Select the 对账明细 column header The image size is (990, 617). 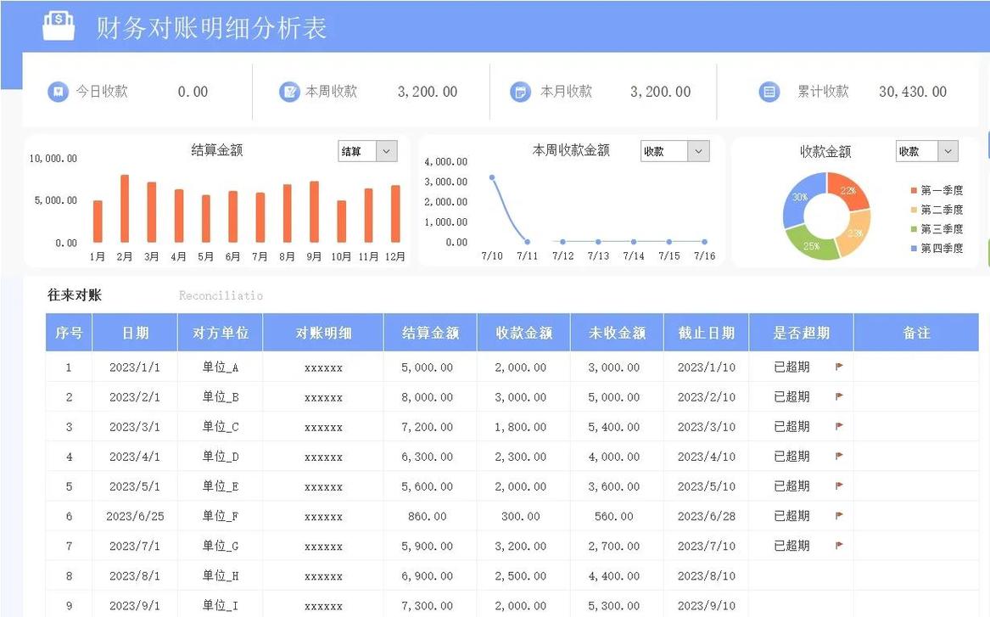click(323, 332)
